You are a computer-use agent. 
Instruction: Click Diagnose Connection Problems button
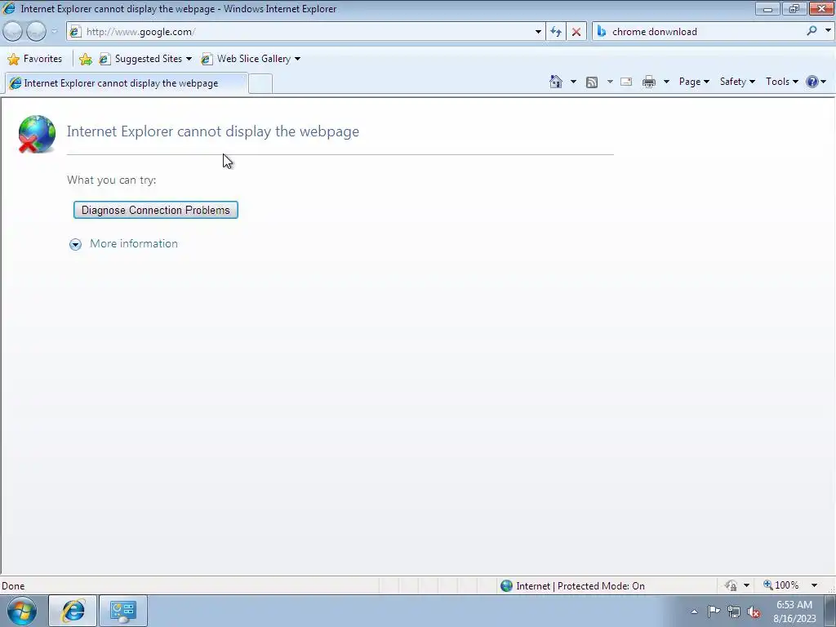point(156,210)
